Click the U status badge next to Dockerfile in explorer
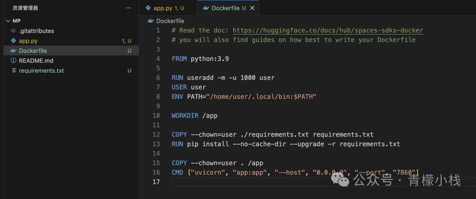The width and height of the screenshot is (476, 199). (x=129, y=51)
